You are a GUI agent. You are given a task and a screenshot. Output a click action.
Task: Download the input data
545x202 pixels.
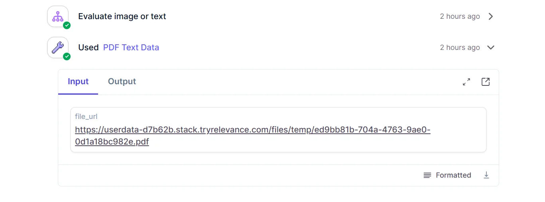point(486,175)
